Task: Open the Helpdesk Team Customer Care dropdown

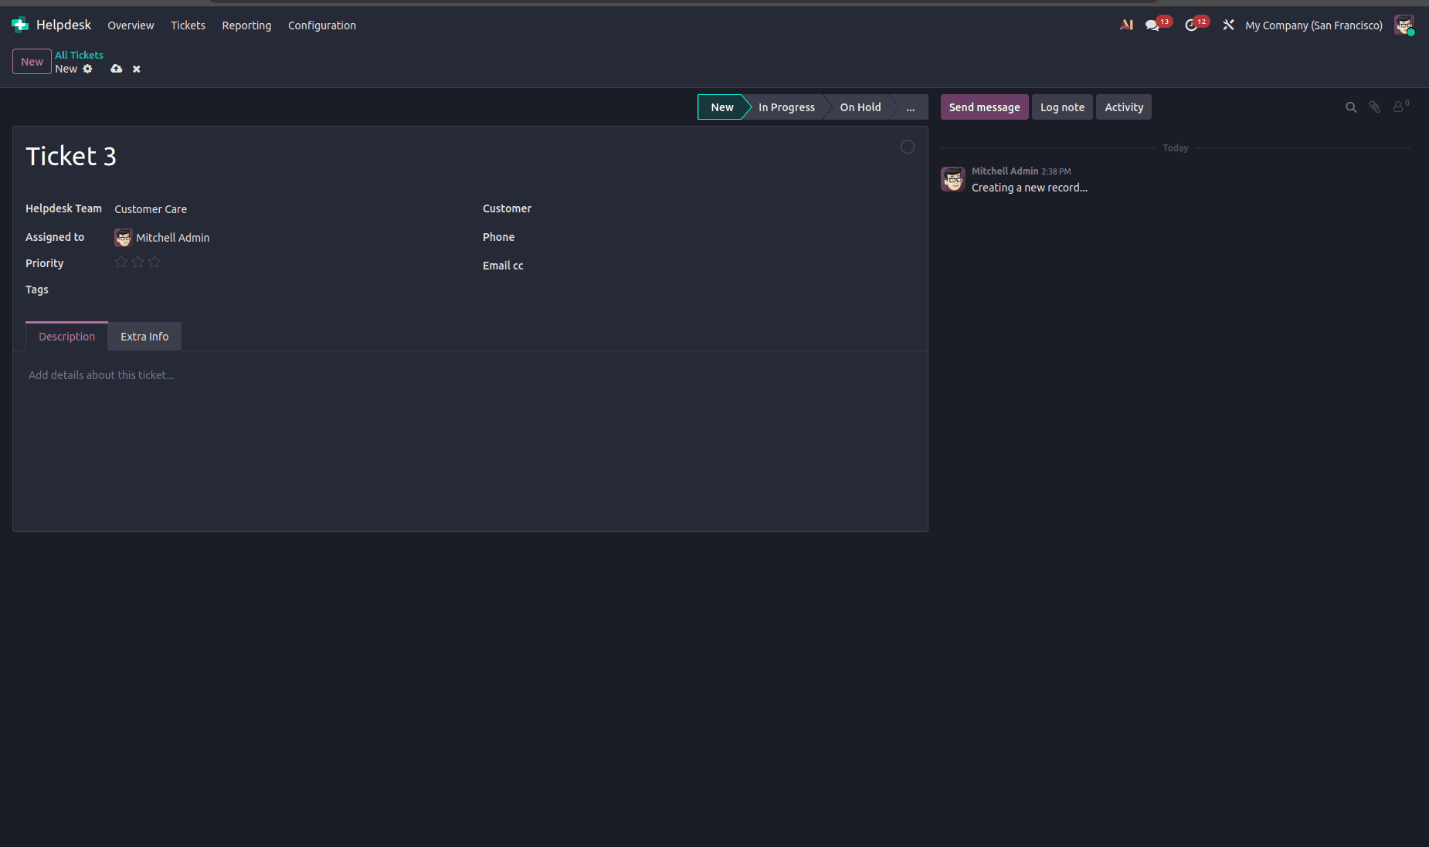Action: click(286, 209)
